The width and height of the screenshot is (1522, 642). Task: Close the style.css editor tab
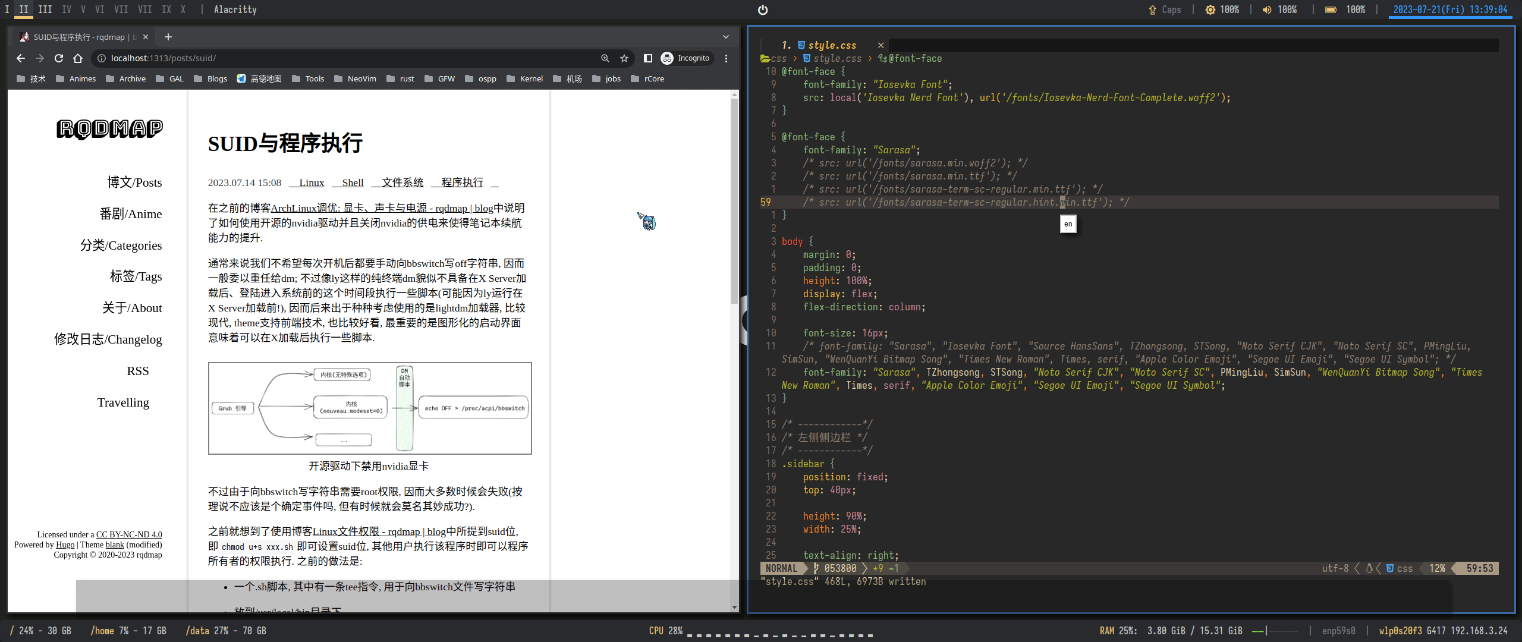881,45
